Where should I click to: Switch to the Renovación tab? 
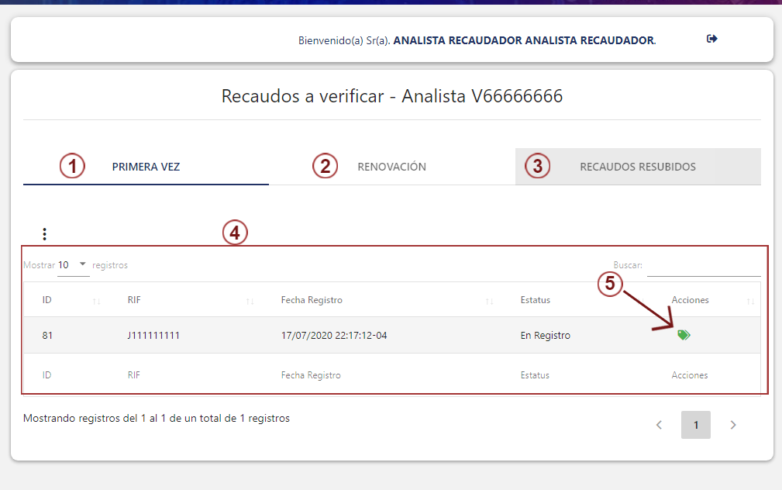(391, 167)
